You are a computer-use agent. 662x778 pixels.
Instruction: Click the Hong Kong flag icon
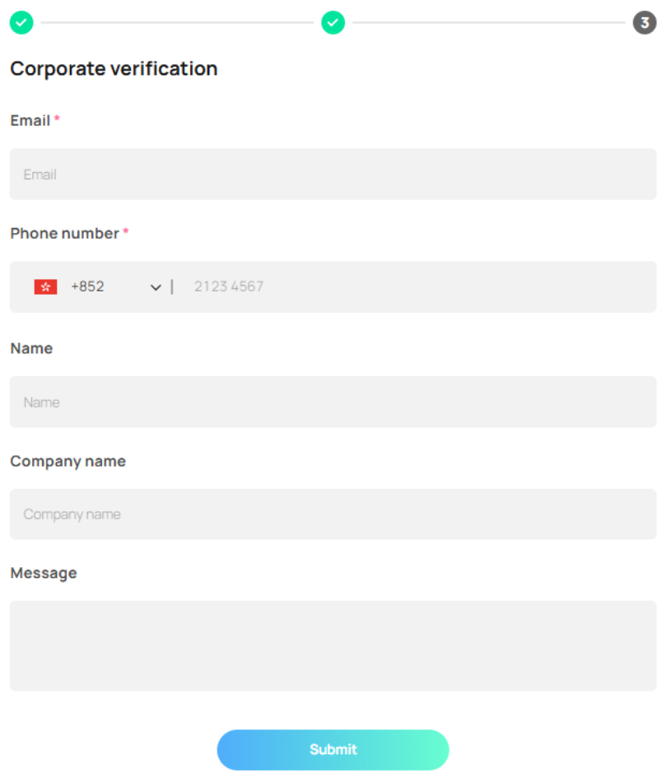click(45, 287)
